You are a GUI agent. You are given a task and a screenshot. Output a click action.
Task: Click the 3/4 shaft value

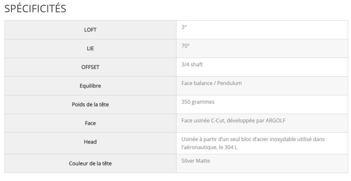[192, 65]
